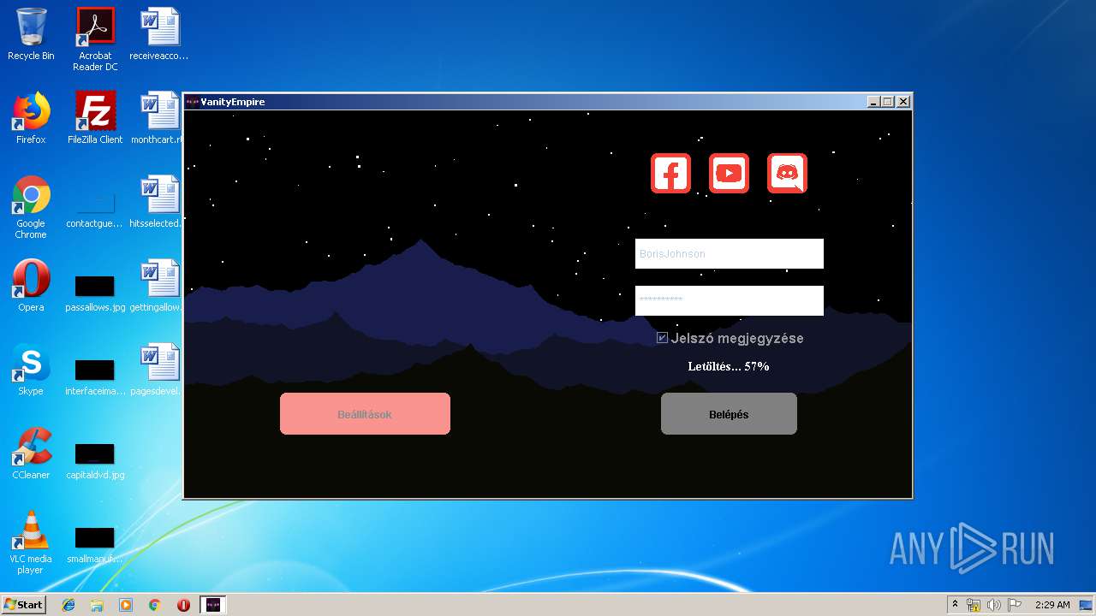Open the Windows Start menu
Screen dimensions: 1096x616
24,604
